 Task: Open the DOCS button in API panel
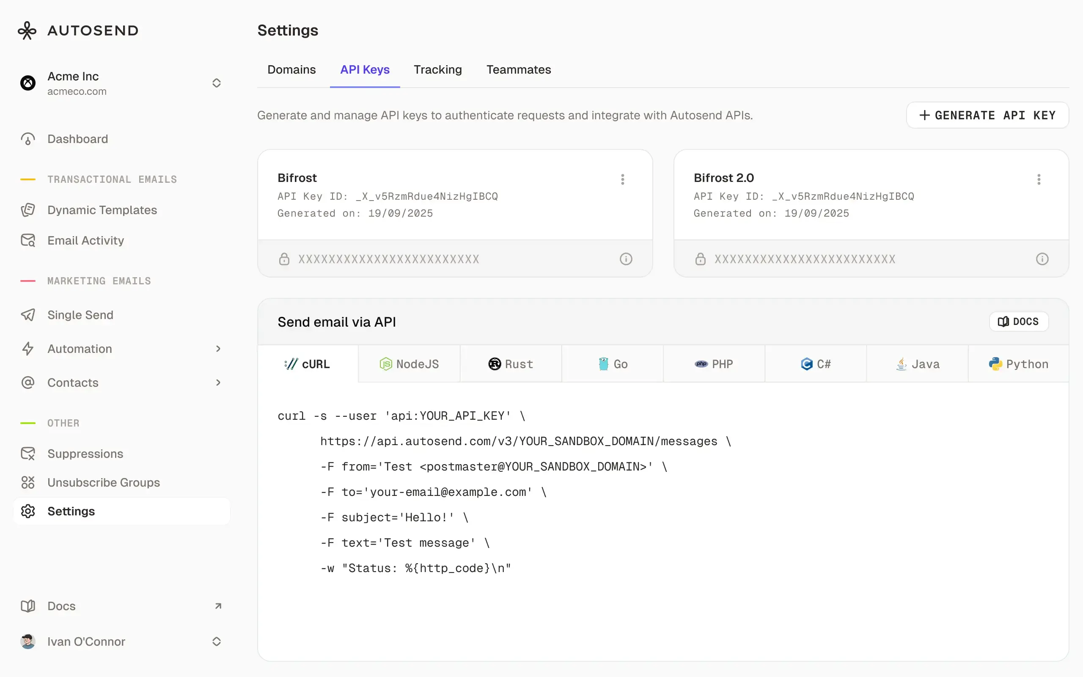(x=1019, y=322)
